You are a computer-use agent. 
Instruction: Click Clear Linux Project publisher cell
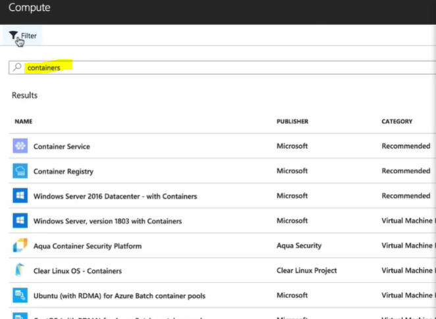point(307,270)
